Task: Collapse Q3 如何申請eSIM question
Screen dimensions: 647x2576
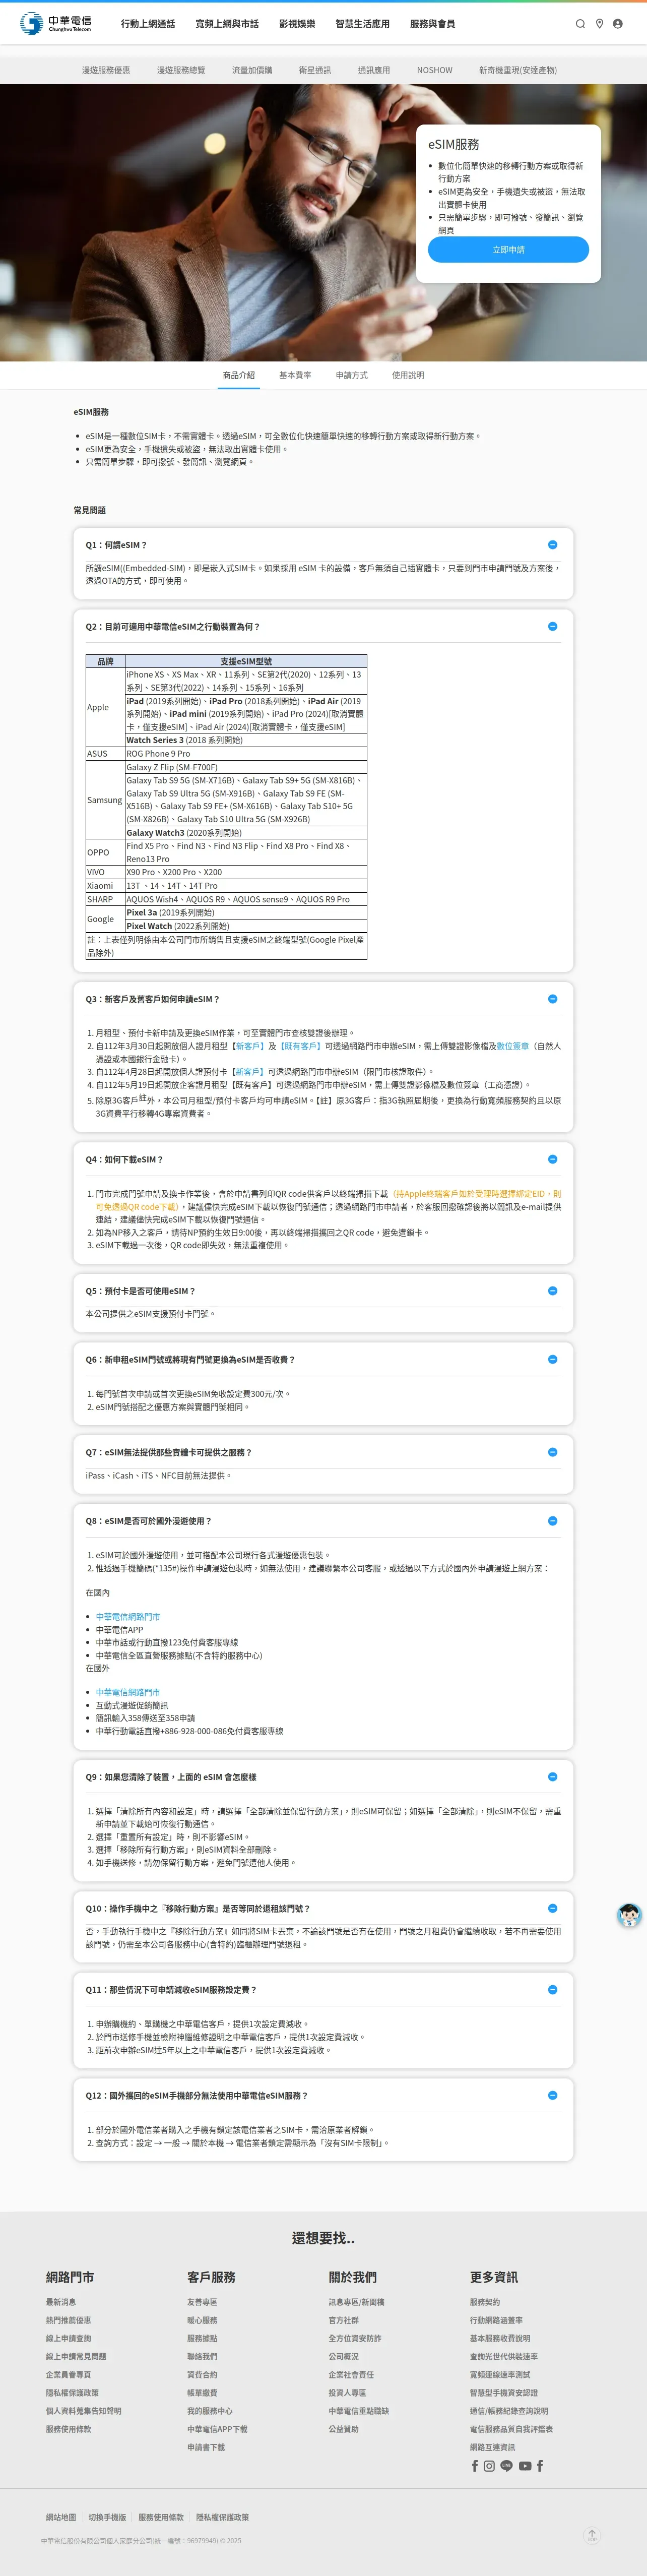Action: pyautogui.click(x=552, y=999)
